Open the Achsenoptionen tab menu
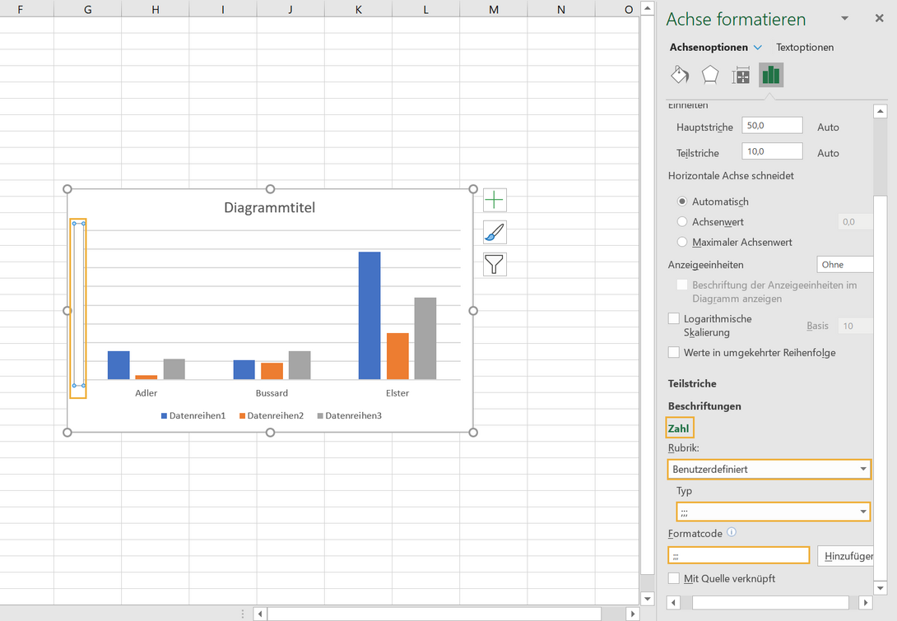The width and height of the screenshot is (897, 621). pyautogui.click(x=716, y=48)
